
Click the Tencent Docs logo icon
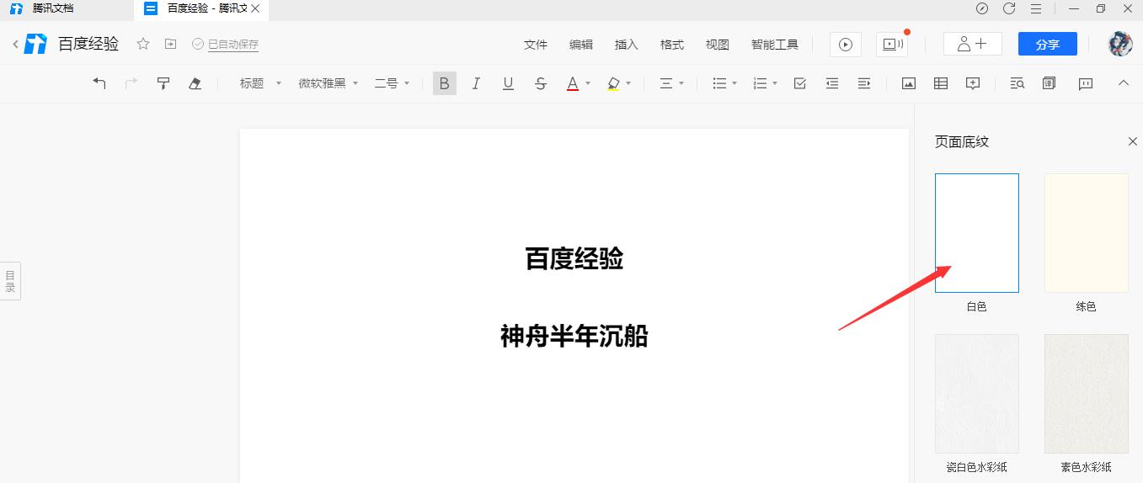pos(35,44)
